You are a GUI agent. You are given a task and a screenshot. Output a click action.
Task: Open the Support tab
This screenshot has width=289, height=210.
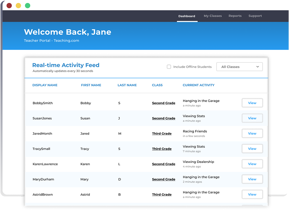255,16
